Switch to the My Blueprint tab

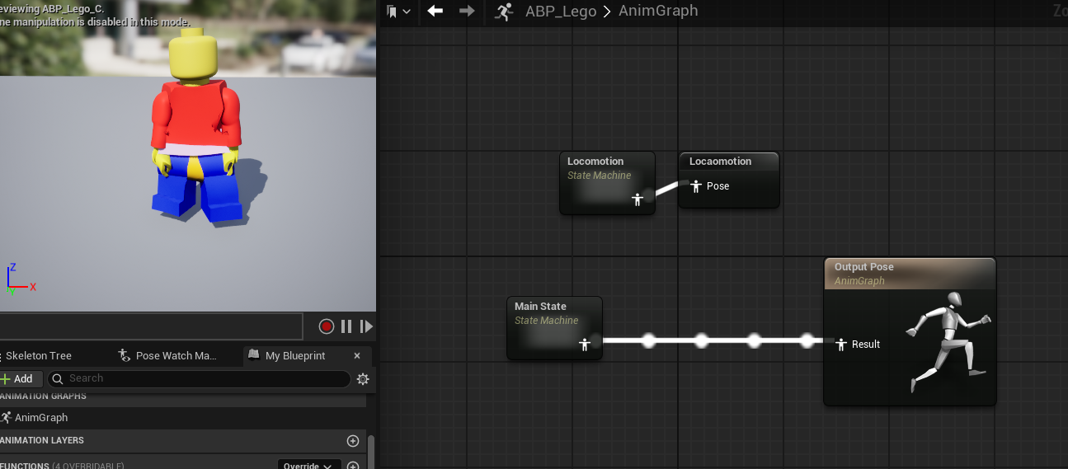pyautogui.click(x=295, y=356)
